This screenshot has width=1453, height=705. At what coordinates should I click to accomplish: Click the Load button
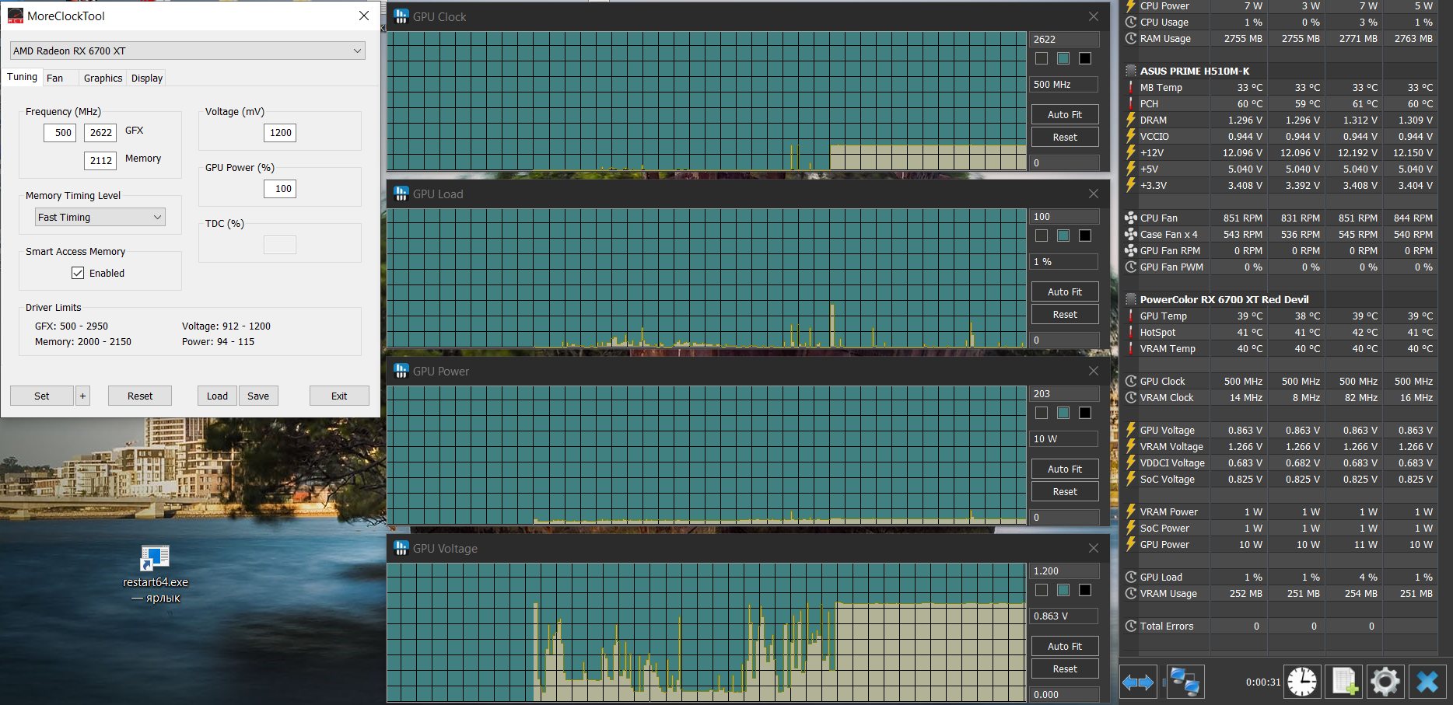(x=217, y=396)
